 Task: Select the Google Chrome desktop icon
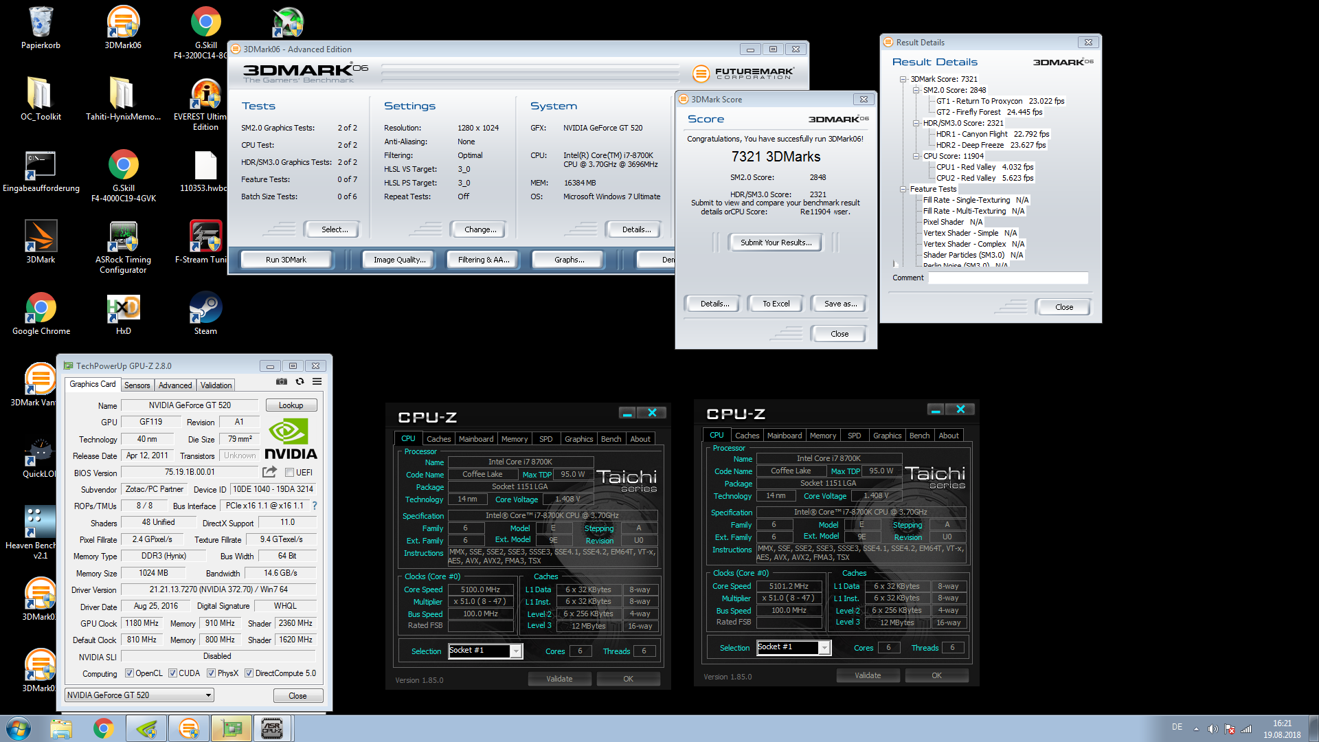pyautogui.click(x=41, y=313)
